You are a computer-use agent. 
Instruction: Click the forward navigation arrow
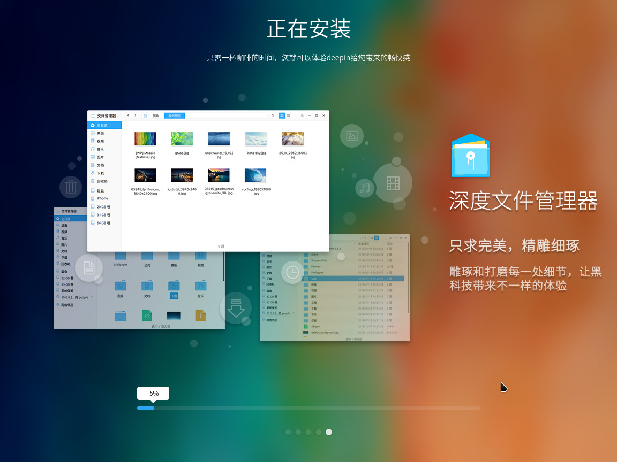point(136,115)
